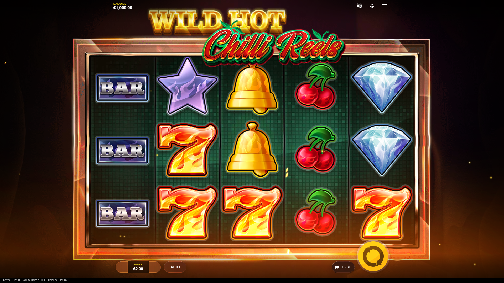Click the top-right diamond symbol
This screenshot has height=283, width=504.
[381, 87]
